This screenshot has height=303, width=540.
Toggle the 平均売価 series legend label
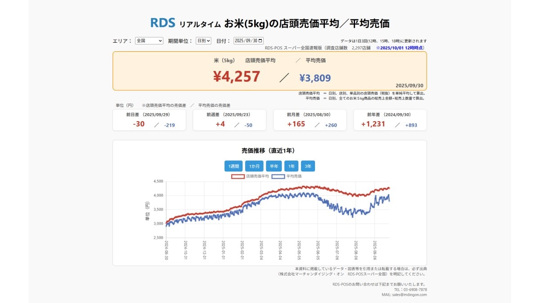point(294,176)
